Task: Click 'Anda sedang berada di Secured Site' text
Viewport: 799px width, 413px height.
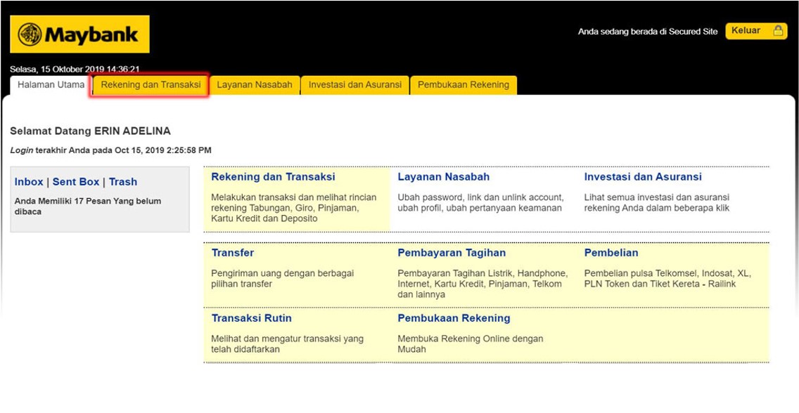Action: [648, 32]
